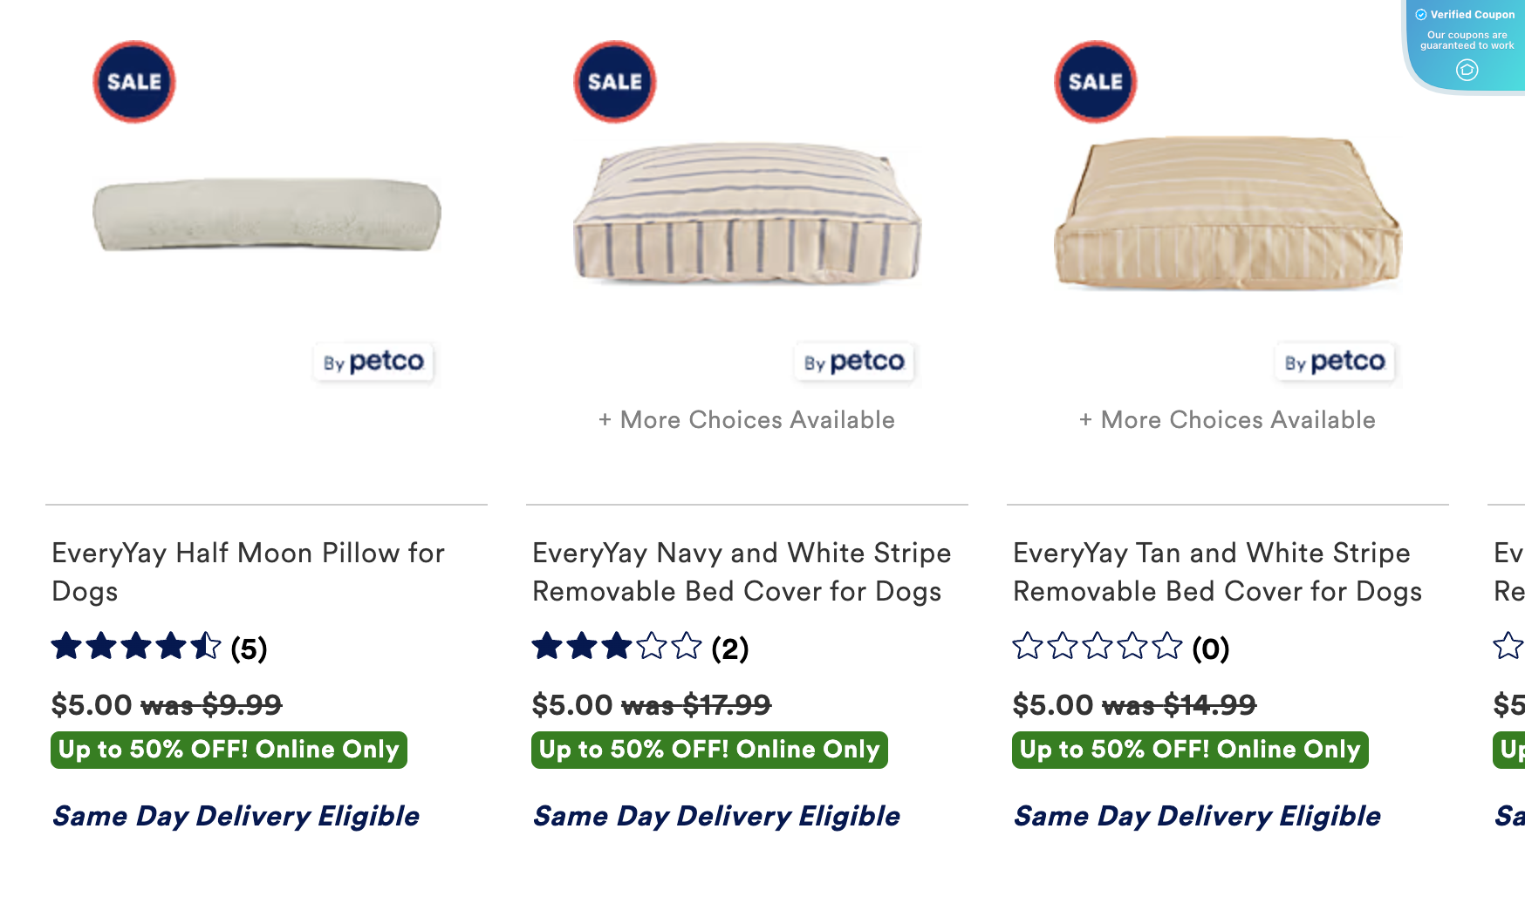Click the SALE badge on the Tan Stripe bed

[1096, 81]
